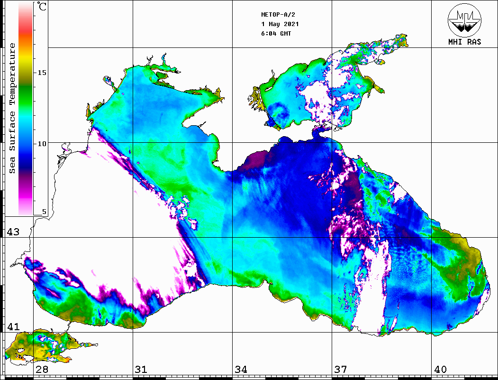Click longitude label '34'
Screen dimensions: 498x380
(241, 369)
